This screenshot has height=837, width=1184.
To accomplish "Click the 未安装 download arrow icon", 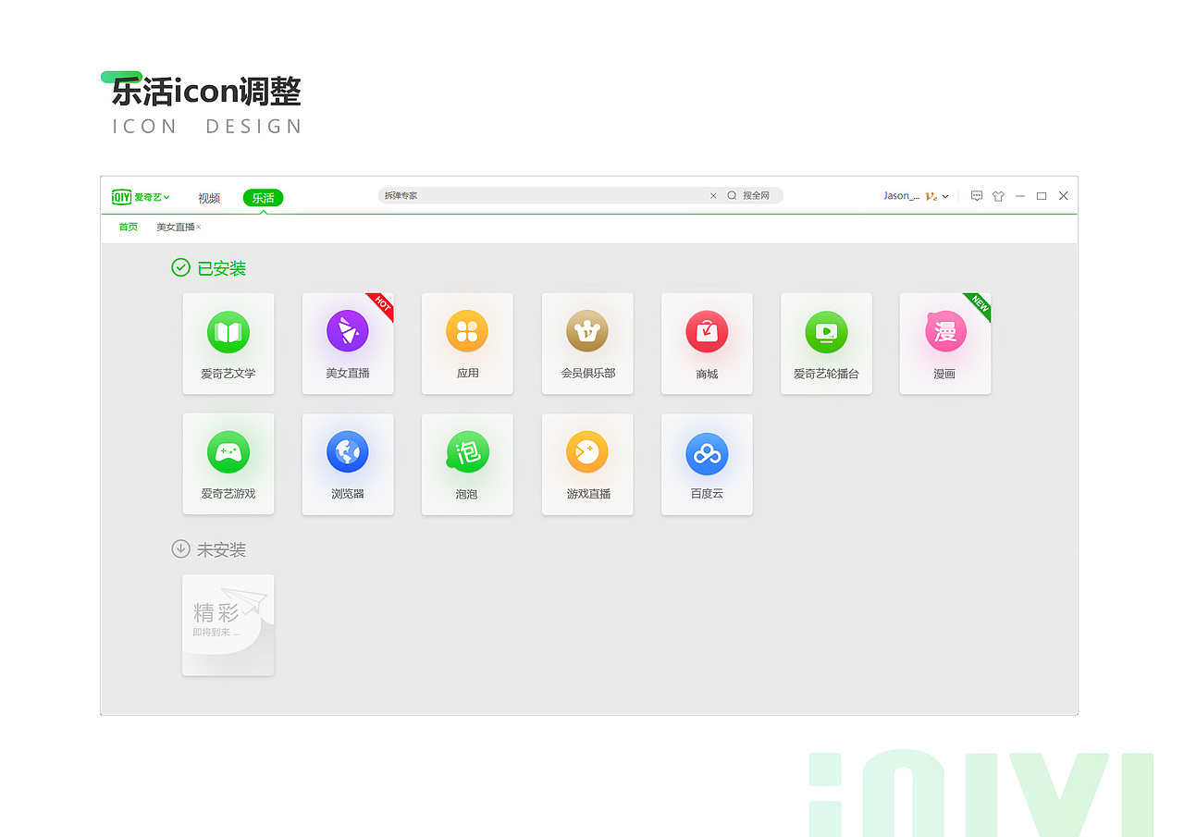I will [180, 548].
